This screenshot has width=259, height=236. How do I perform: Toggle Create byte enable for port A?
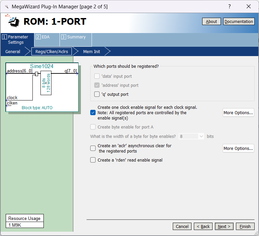pyautogui.click(x=93, y=127)
